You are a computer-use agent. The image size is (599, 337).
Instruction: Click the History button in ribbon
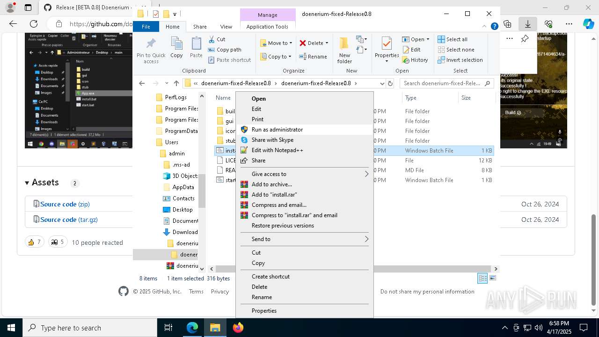[x=415, y=60]
